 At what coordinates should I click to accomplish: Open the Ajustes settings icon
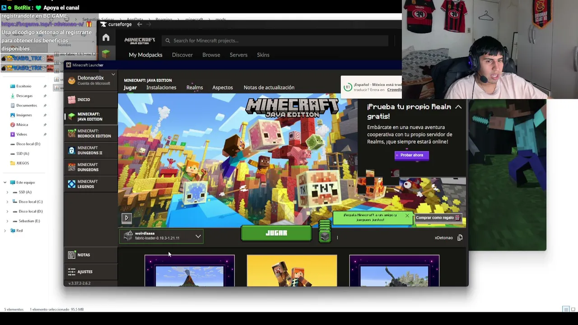pyautogui.click(x=72, y=272)
